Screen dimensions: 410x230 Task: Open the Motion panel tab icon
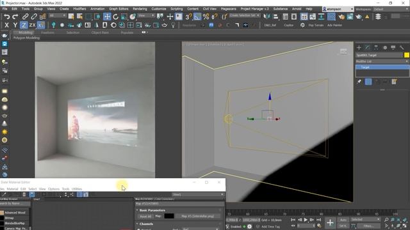pyautogui.click(x=385, y=47)
